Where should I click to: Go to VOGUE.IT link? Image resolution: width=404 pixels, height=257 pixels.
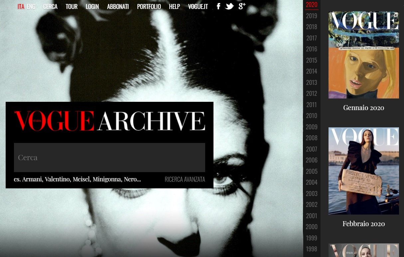coord(198,7)
